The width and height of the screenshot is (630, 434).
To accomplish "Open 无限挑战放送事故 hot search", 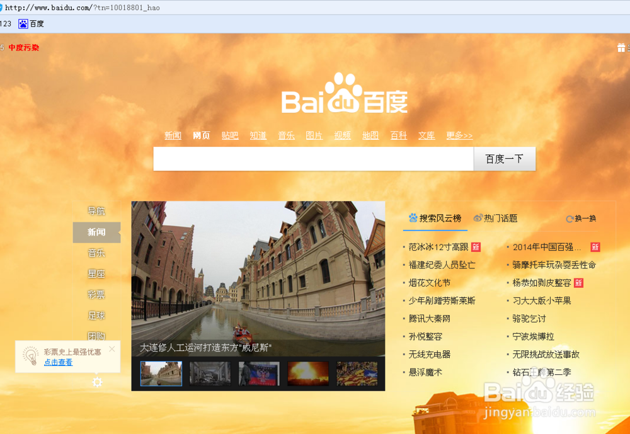I will (546, 355).
